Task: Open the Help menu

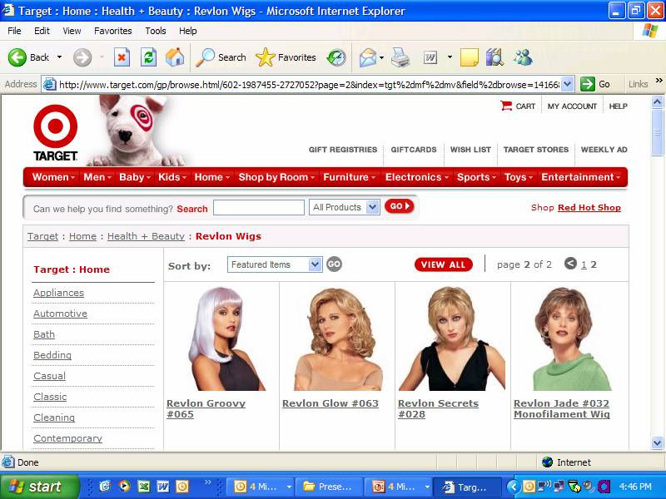Action: tap(188, 31)
